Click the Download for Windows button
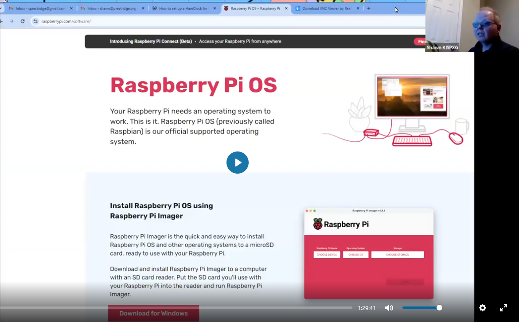 tap(153, 313)
